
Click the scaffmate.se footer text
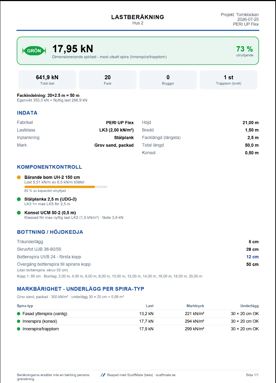(166, 375)
